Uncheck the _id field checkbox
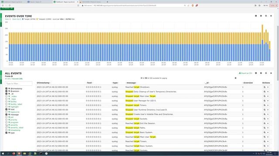The height and width of the screenshot is (156, 279). point(7,94)
